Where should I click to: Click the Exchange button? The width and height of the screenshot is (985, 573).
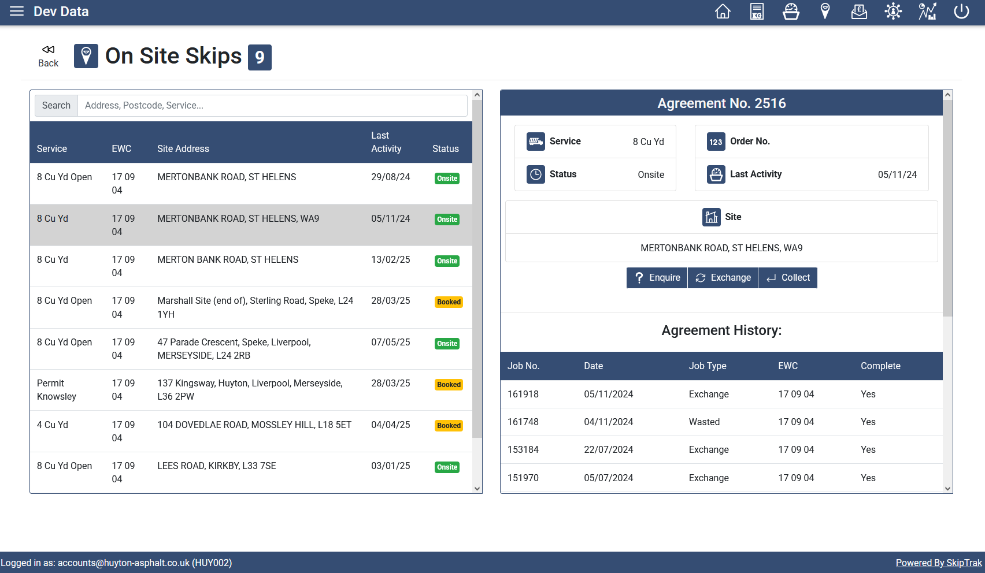coord(723,278)
